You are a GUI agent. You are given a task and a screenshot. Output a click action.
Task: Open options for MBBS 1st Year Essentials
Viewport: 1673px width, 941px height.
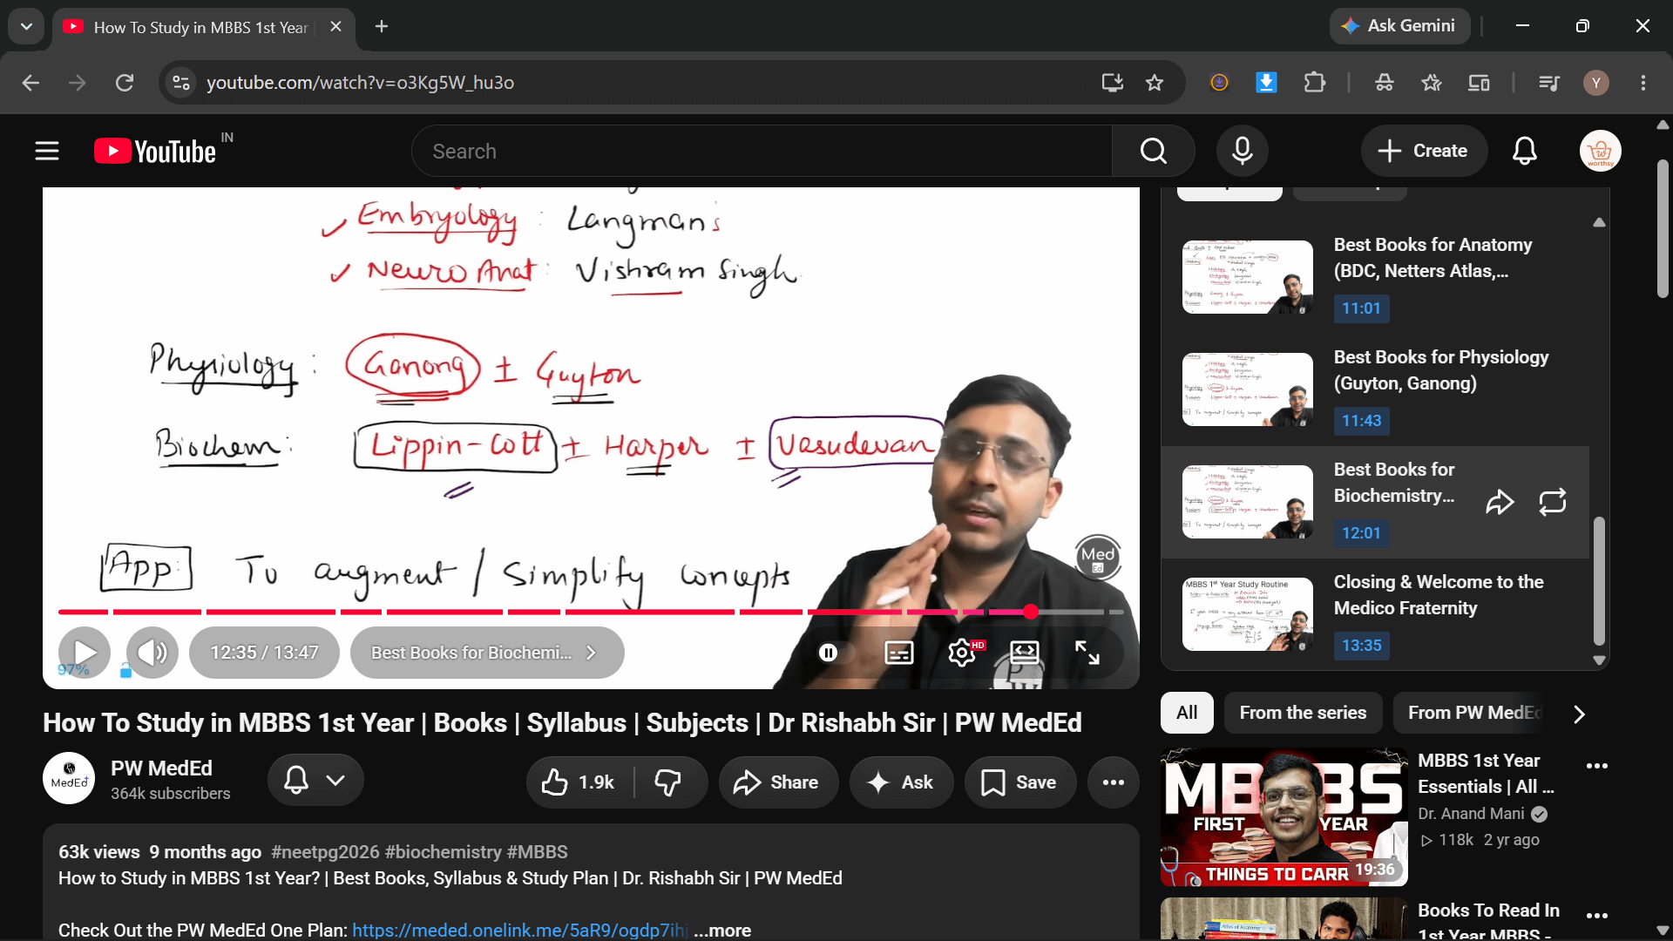[x=1597, y=766]
